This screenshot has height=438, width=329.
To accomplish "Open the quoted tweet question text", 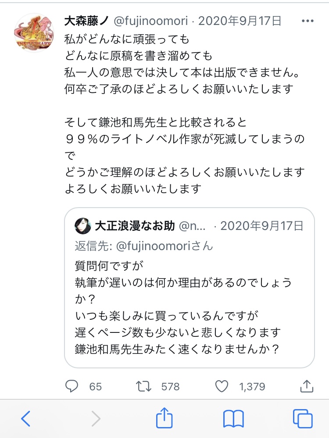I will (x=183, y=307).
